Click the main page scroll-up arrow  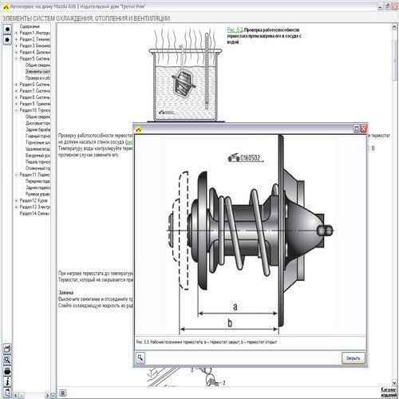pyautogui.click(x=394, y=27)
